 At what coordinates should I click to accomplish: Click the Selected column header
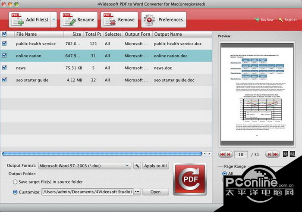[113, 34]
